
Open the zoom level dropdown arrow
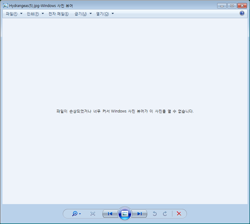pyautogui.click(x=79, y=214)
